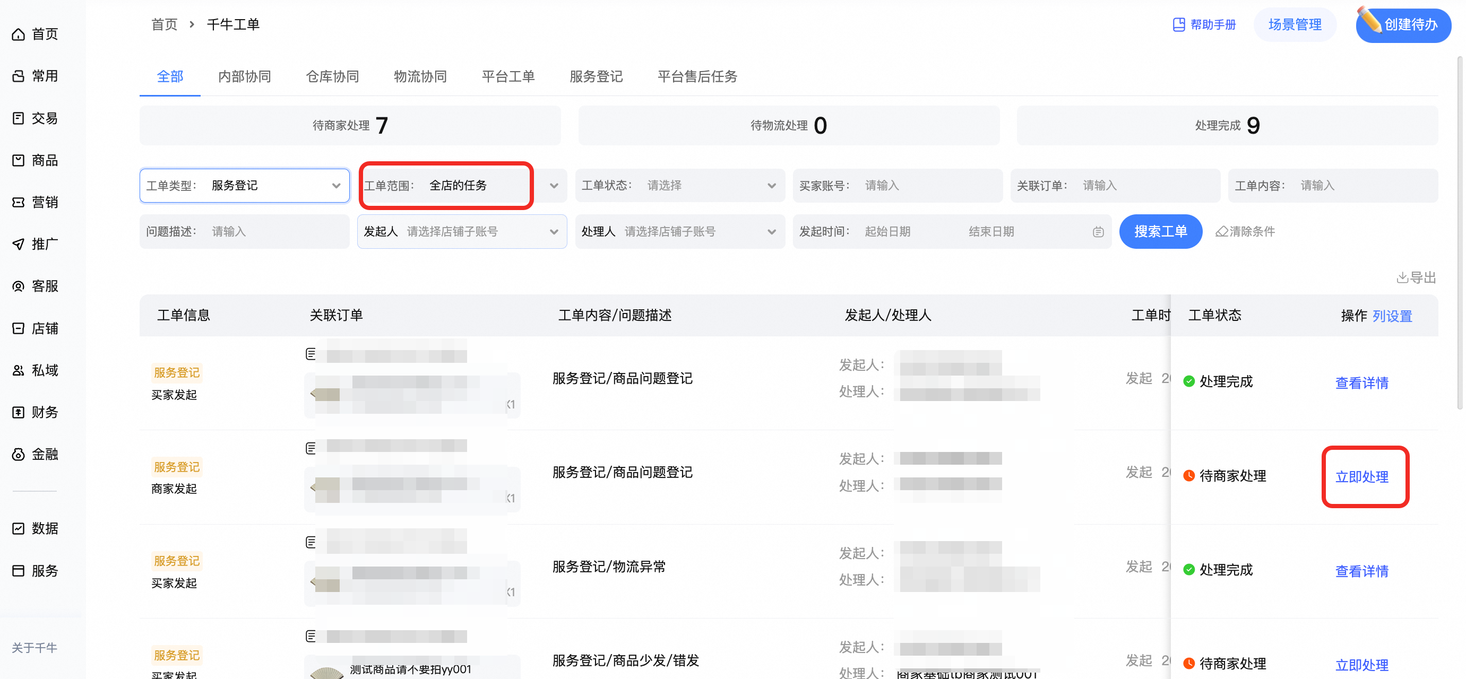Click order note icon in first row

tap(311, 354)
